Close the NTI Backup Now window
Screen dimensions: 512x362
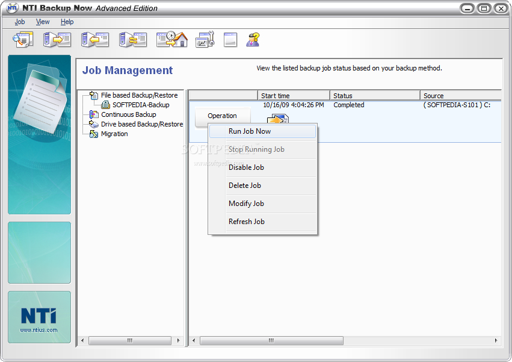click(501, 8)
